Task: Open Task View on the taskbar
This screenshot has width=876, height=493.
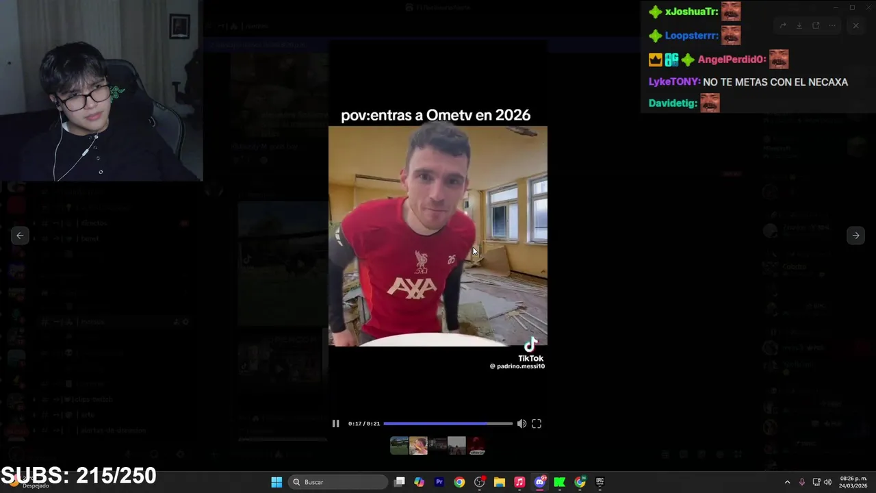Action: point(400,482)
